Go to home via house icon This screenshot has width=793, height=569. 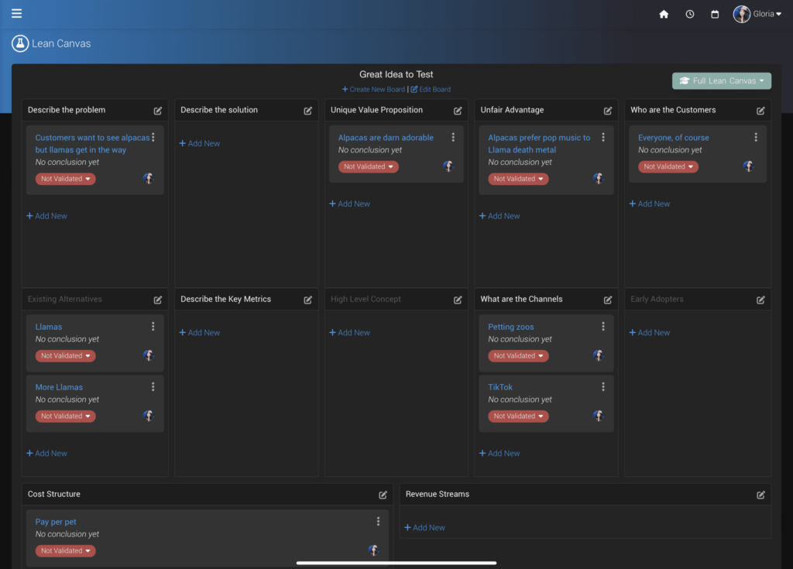pos(664,14)
